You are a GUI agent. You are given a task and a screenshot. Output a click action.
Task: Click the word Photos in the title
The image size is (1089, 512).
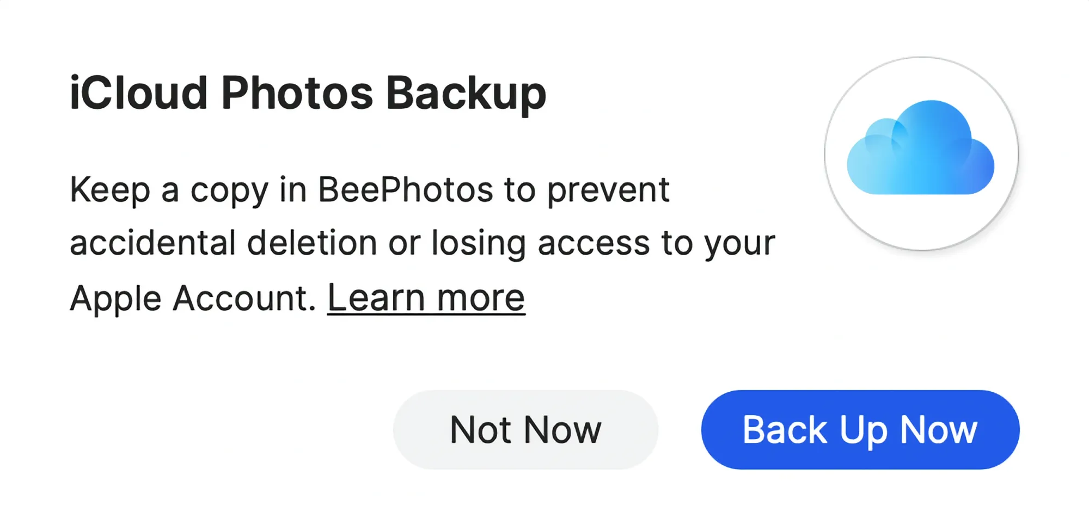click(297, 92)
